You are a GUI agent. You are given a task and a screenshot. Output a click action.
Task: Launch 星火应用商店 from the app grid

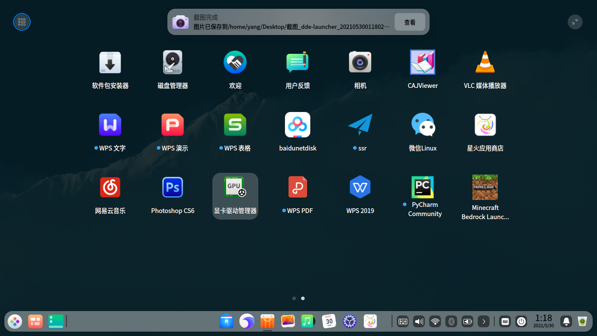pos(485,125)
